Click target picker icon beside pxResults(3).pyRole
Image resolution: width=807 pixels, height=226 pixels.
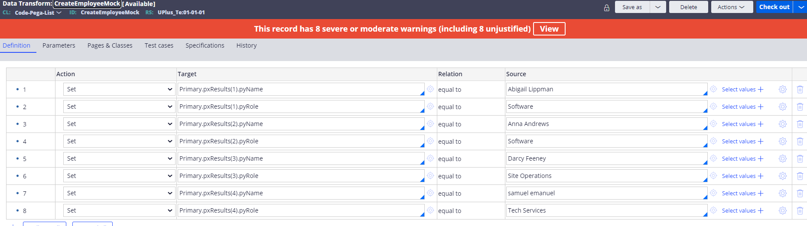(430, 175)
